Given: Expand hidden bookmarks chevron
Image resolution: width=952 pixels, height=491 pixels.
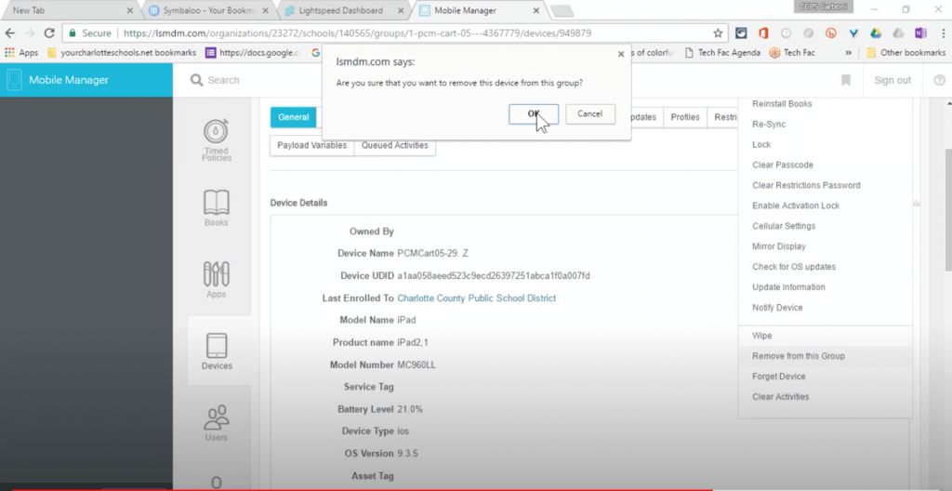Looking at the screenshot, I should pos(848,53).
